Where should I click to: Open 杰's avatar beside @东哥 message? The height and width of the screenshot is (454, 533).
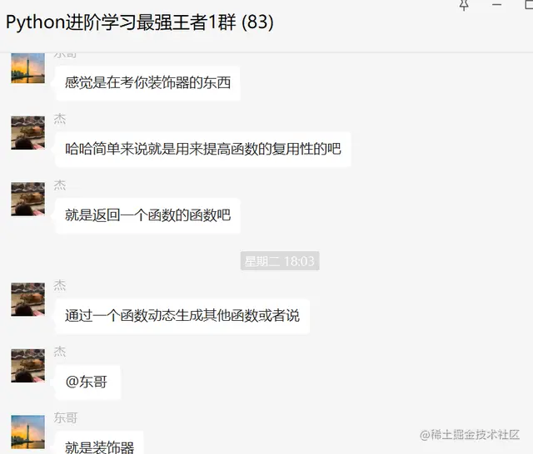(27, 365)
